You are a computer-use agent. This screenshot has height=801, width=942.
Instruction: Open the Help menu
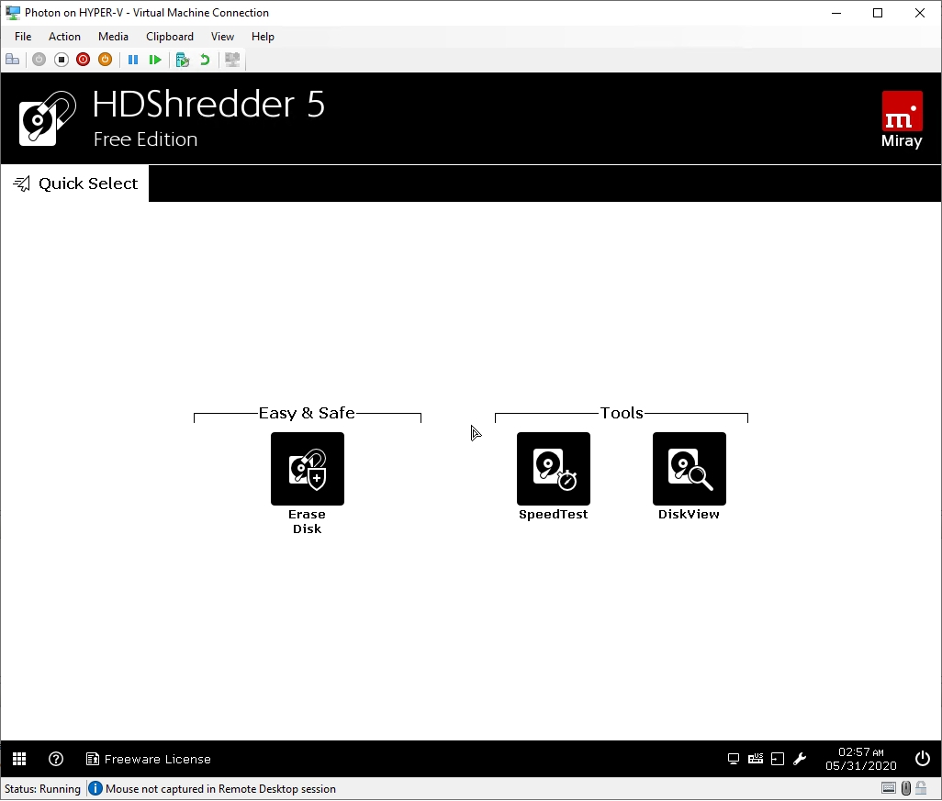pos(263,37)
